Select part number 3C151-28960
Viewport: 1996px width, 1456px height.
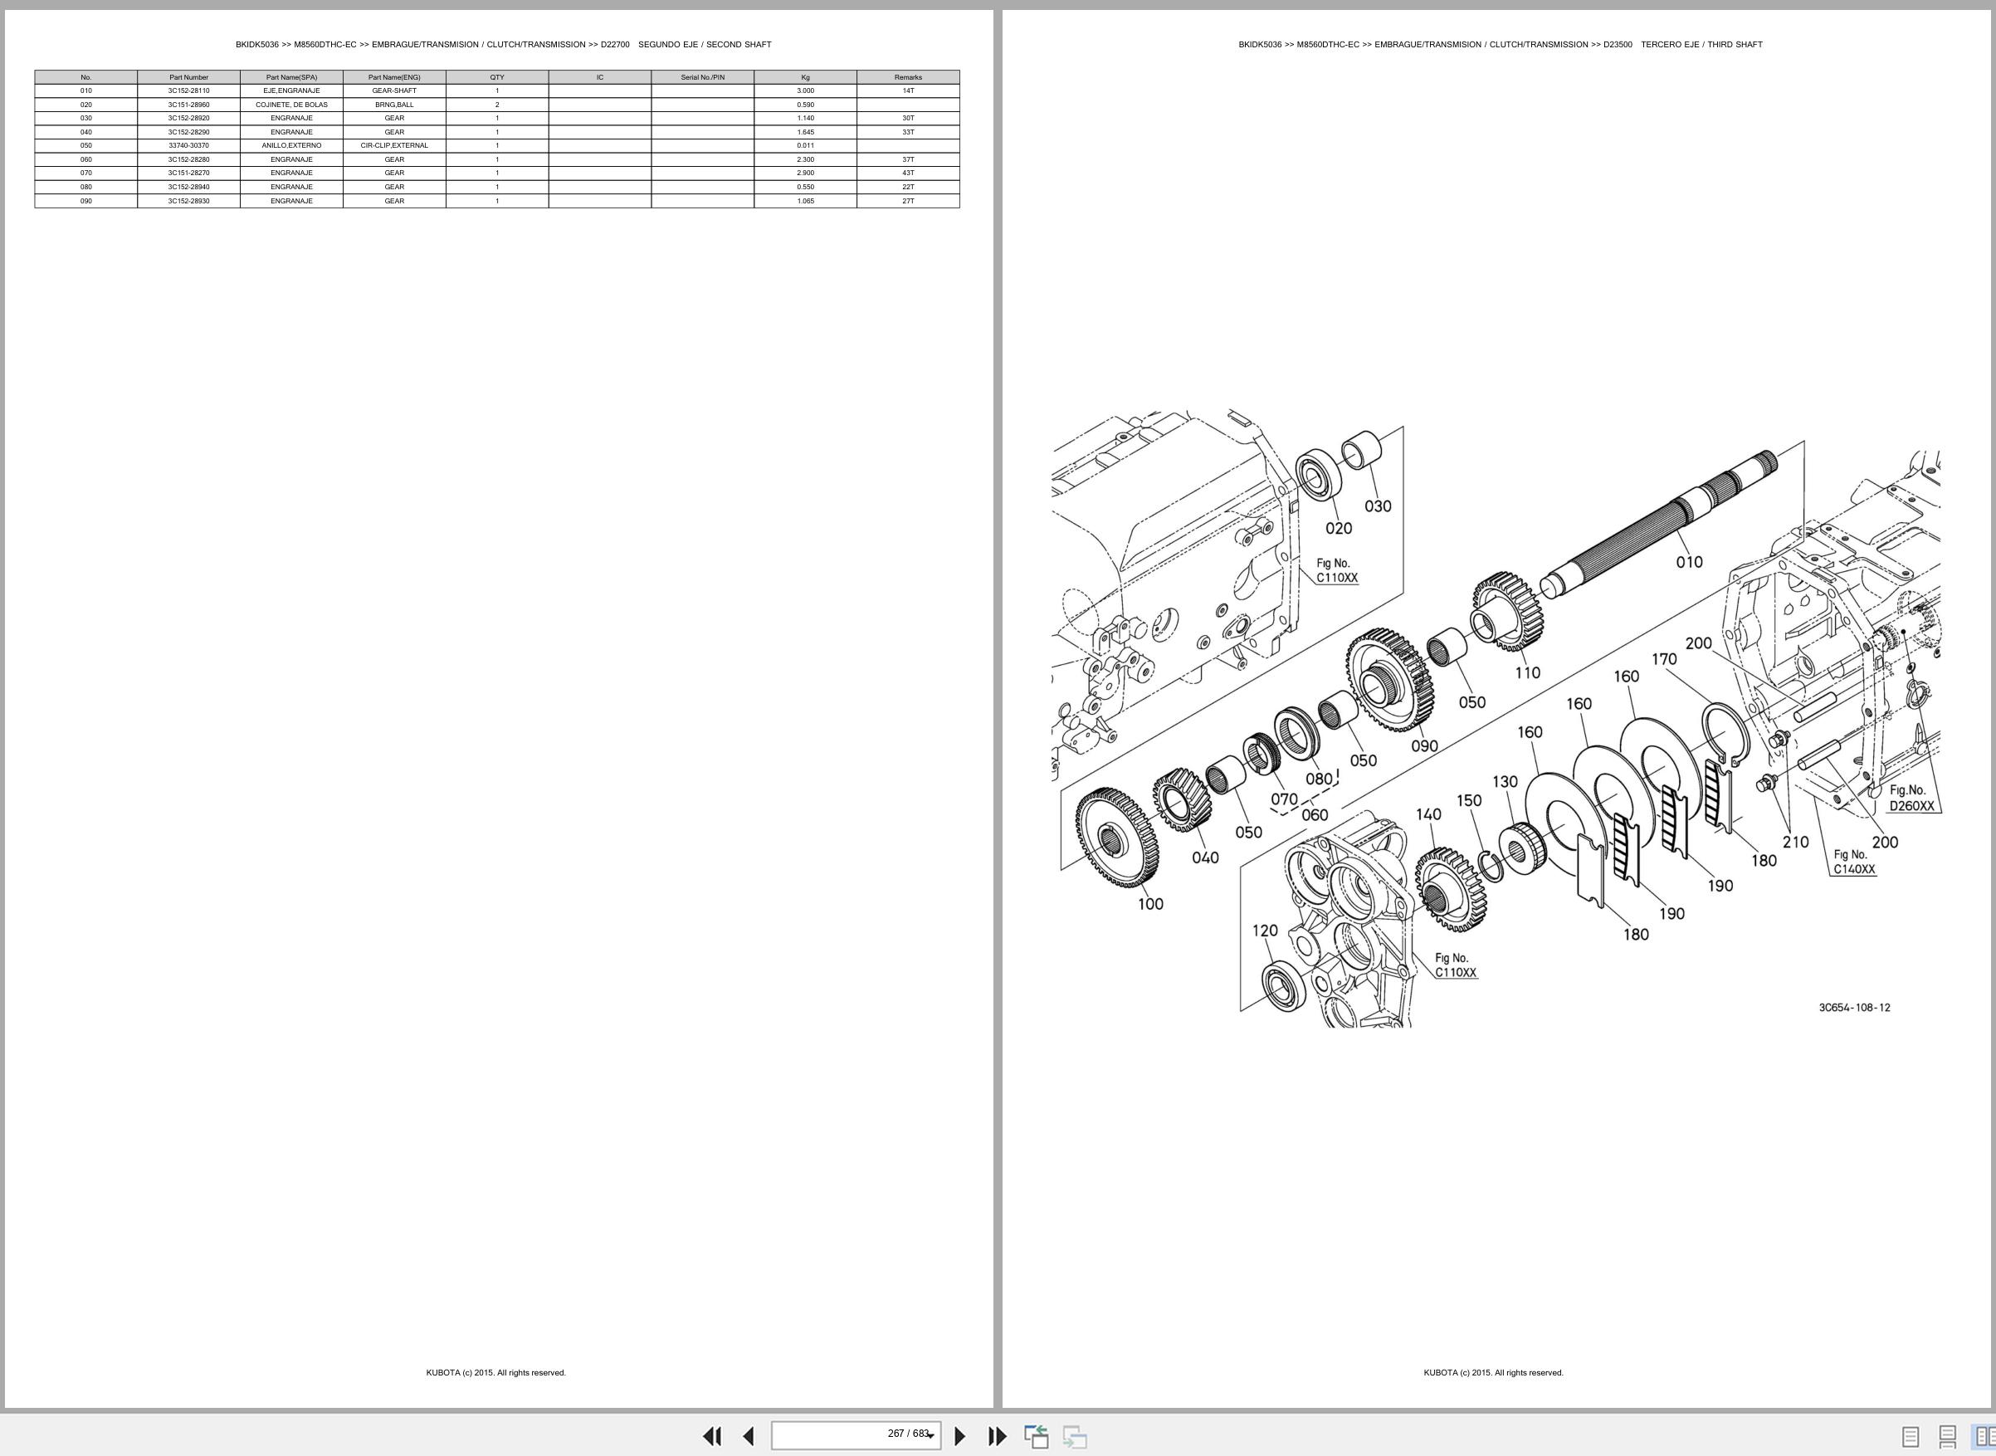pyautogui.click(x=188, y=105)
